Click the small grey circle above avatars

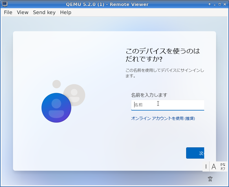click(x=57, y=84)
